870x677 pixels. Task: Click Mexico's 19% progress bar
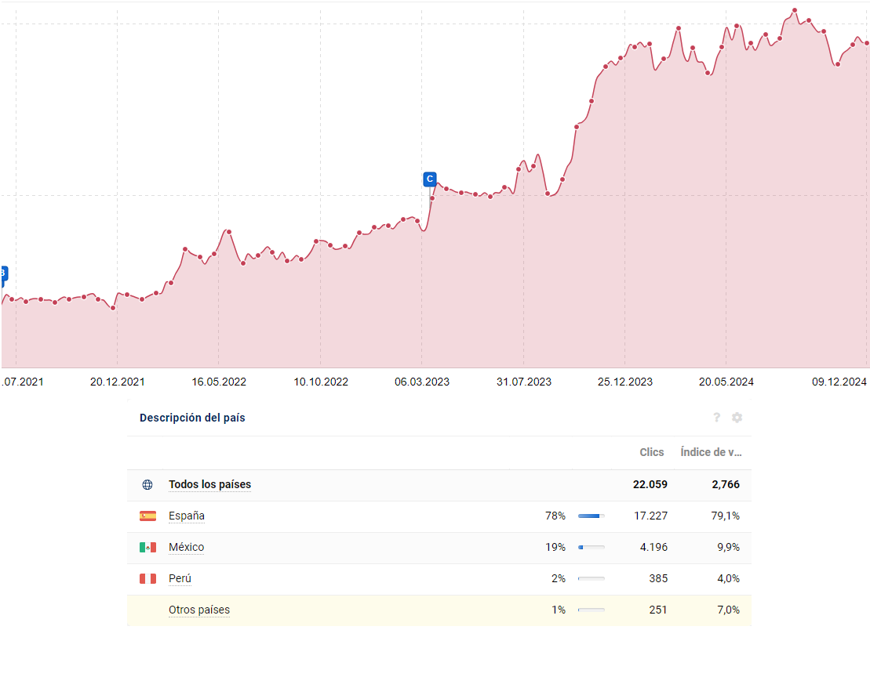(591, 547)
